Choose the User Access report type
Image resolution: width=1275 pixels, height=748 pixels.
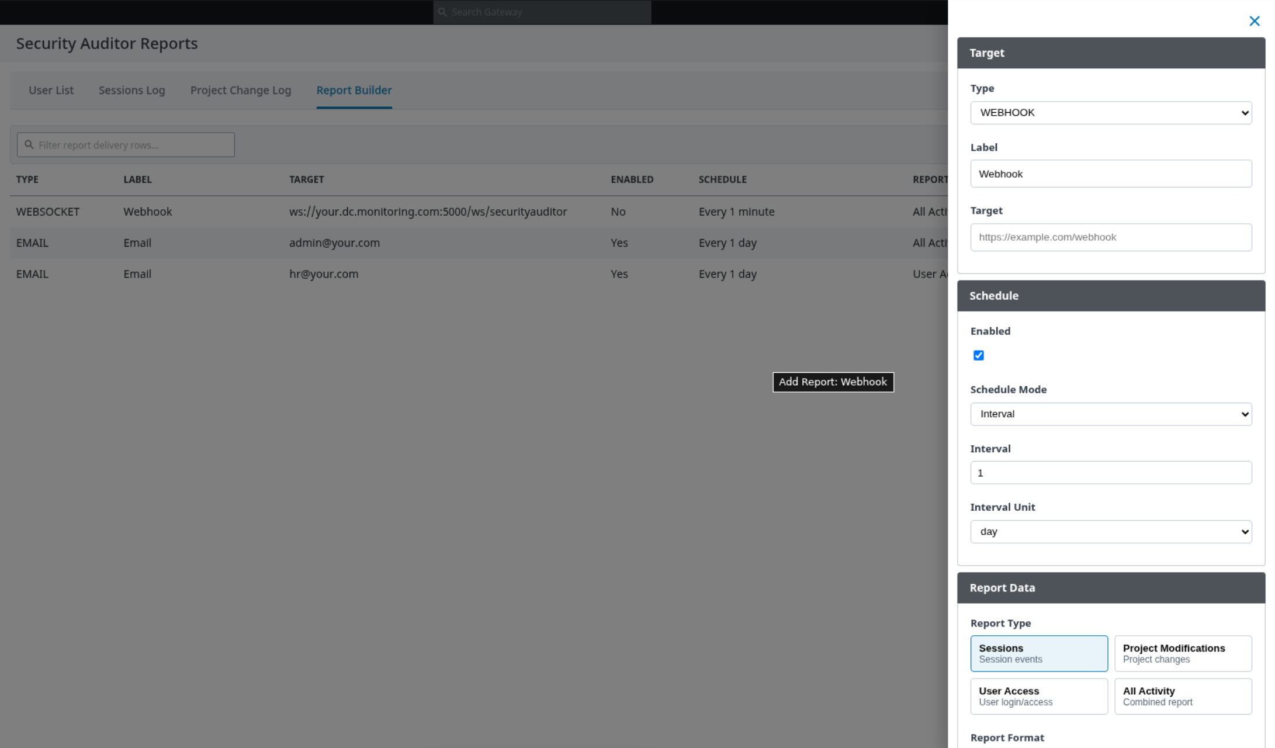click(x=1039, y=696)
